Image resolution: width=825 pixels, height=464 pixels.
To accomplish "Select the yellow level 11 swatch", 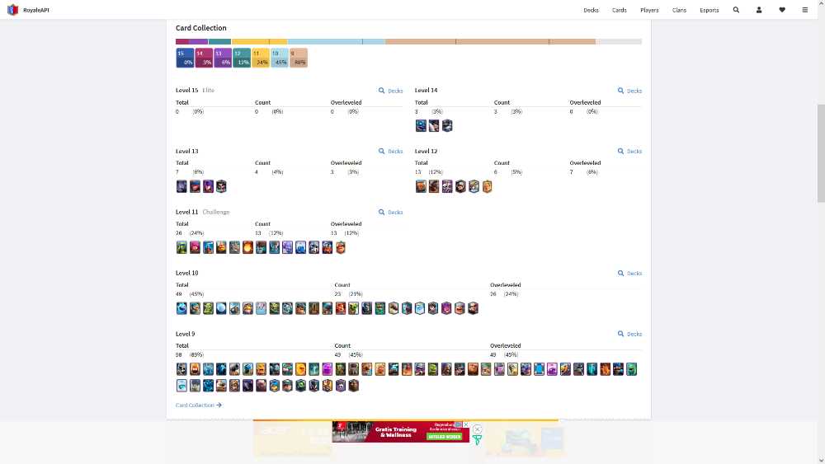I will click(x=261, y=58).
